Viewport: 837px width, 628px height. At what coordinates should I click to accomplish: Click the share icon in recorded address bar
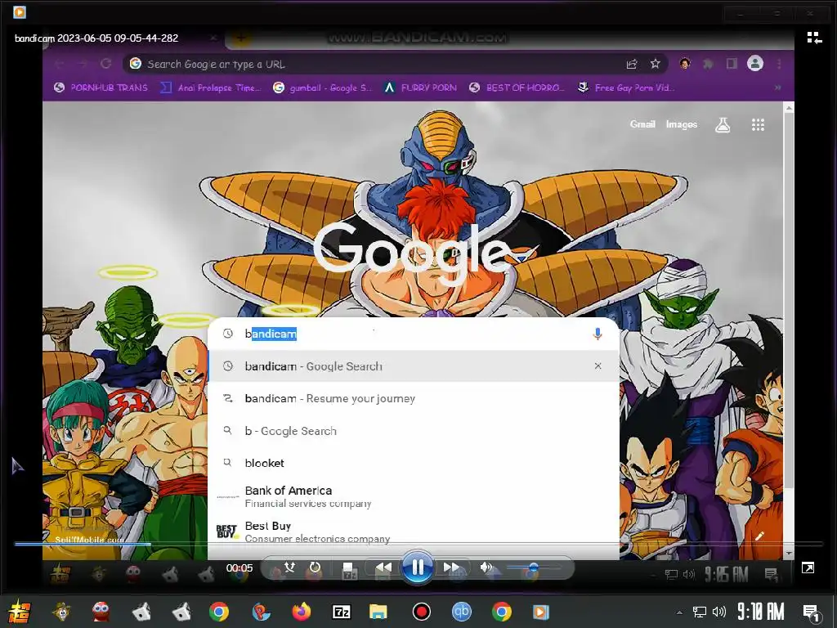click(632, 64)
